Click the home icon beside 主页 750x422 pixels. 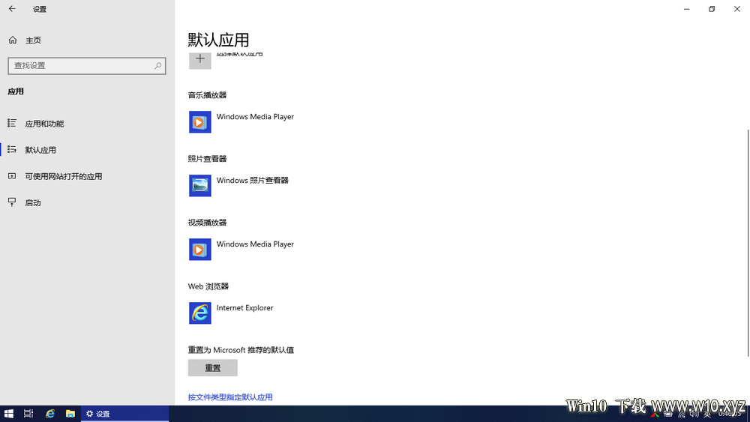[x=13, y=40]
